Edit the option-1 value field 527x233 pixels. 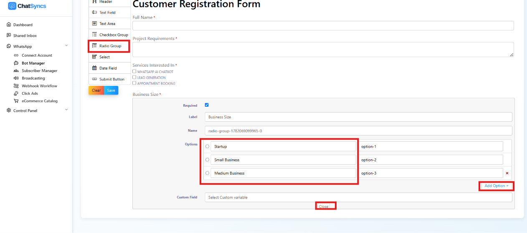tap(431, 146)
